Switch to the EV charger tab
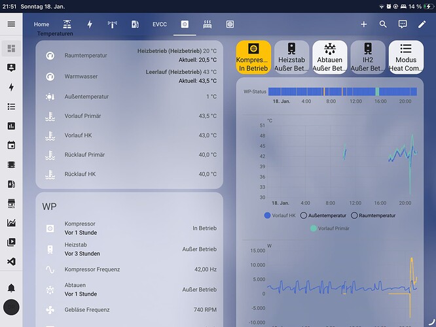Viewport: 436px width, 327px height. [x=135, y=24]
